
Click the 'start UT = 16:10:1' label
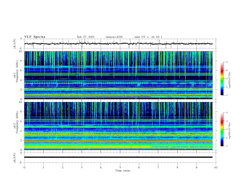148,37
